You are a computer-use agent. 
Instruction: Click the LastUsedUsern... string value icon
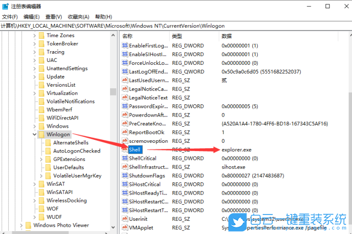pyautogui.click(x=125, y=80)
